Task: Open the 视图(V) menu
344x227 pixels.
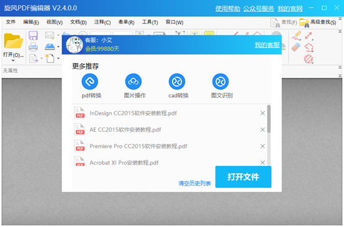Action: pyautogui.click(x=55, y=22)
